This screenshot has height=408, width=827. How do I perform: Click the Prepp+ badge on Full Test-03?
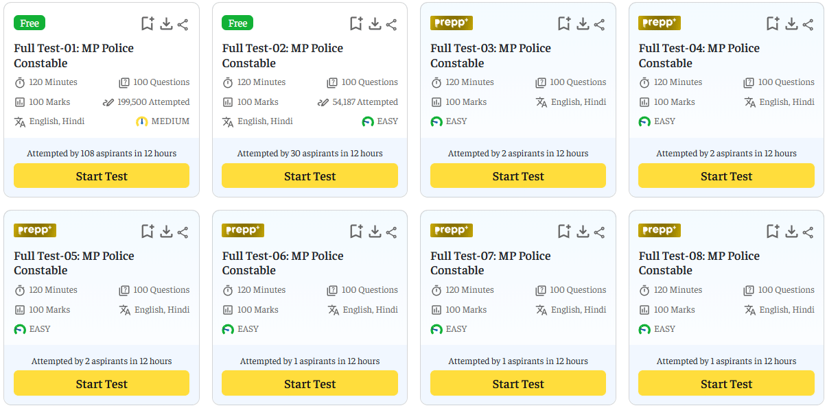451,23
